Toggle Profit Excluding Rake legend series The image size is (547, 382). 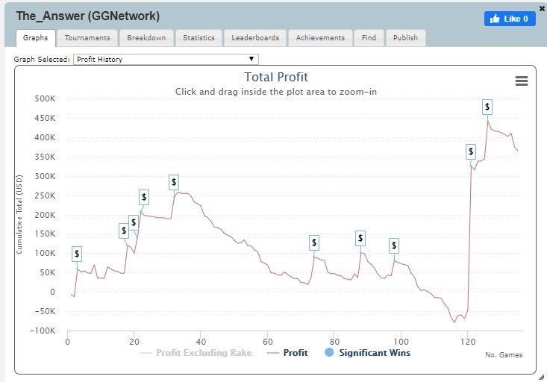tap(196, 353)
